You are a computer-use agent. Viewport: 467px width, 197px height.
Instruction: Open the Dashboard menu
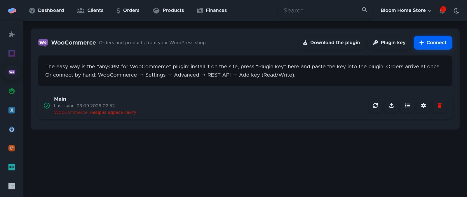47,11
